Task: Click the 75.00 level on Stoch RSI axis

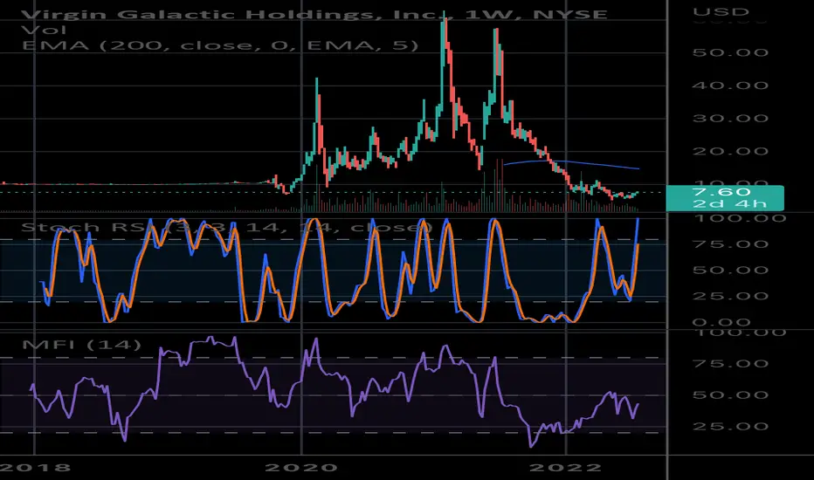Action: pyautogui.click(x=730, y=244)
